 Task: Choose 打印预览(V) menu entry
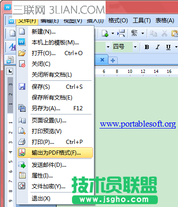point(55,131)
